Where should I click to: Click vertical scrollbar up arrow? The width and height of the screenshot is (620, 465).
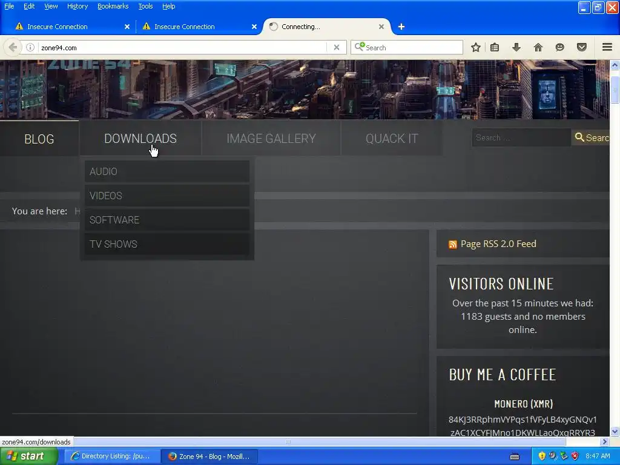click(x=615, y=65)
